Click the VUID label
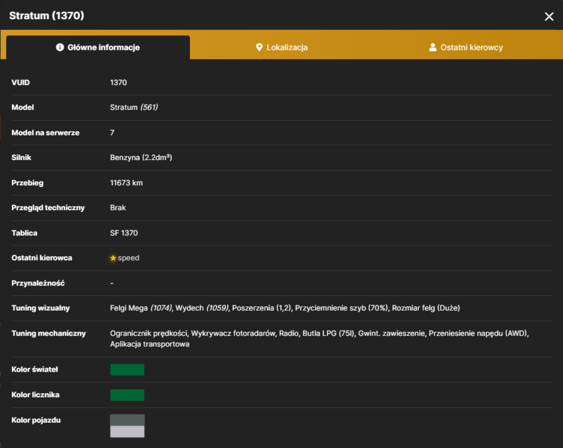Image resolution: width=563 pixels, height=448 pixels. click(x=20, y=82)
